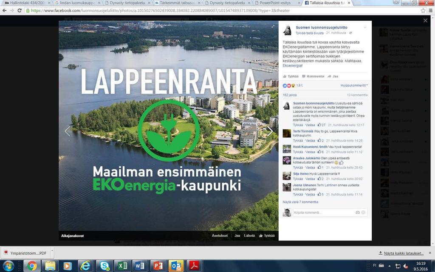The image size is (435, 272).
Task: Bookmark page with star icon
Action: 423,11
